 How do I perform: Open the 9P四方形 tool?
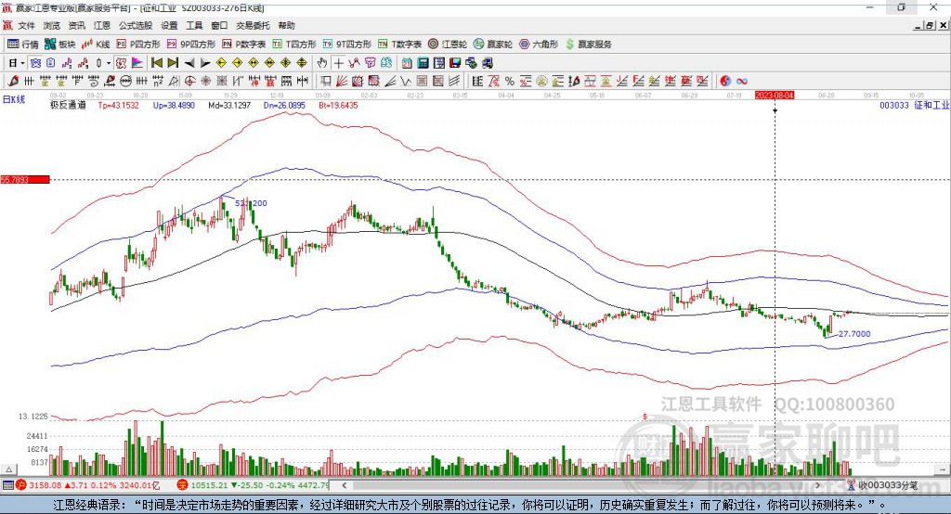point(191,45)
